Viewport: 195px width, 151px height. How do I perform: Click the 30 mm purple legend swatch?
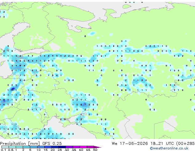[x=69, y=147]
